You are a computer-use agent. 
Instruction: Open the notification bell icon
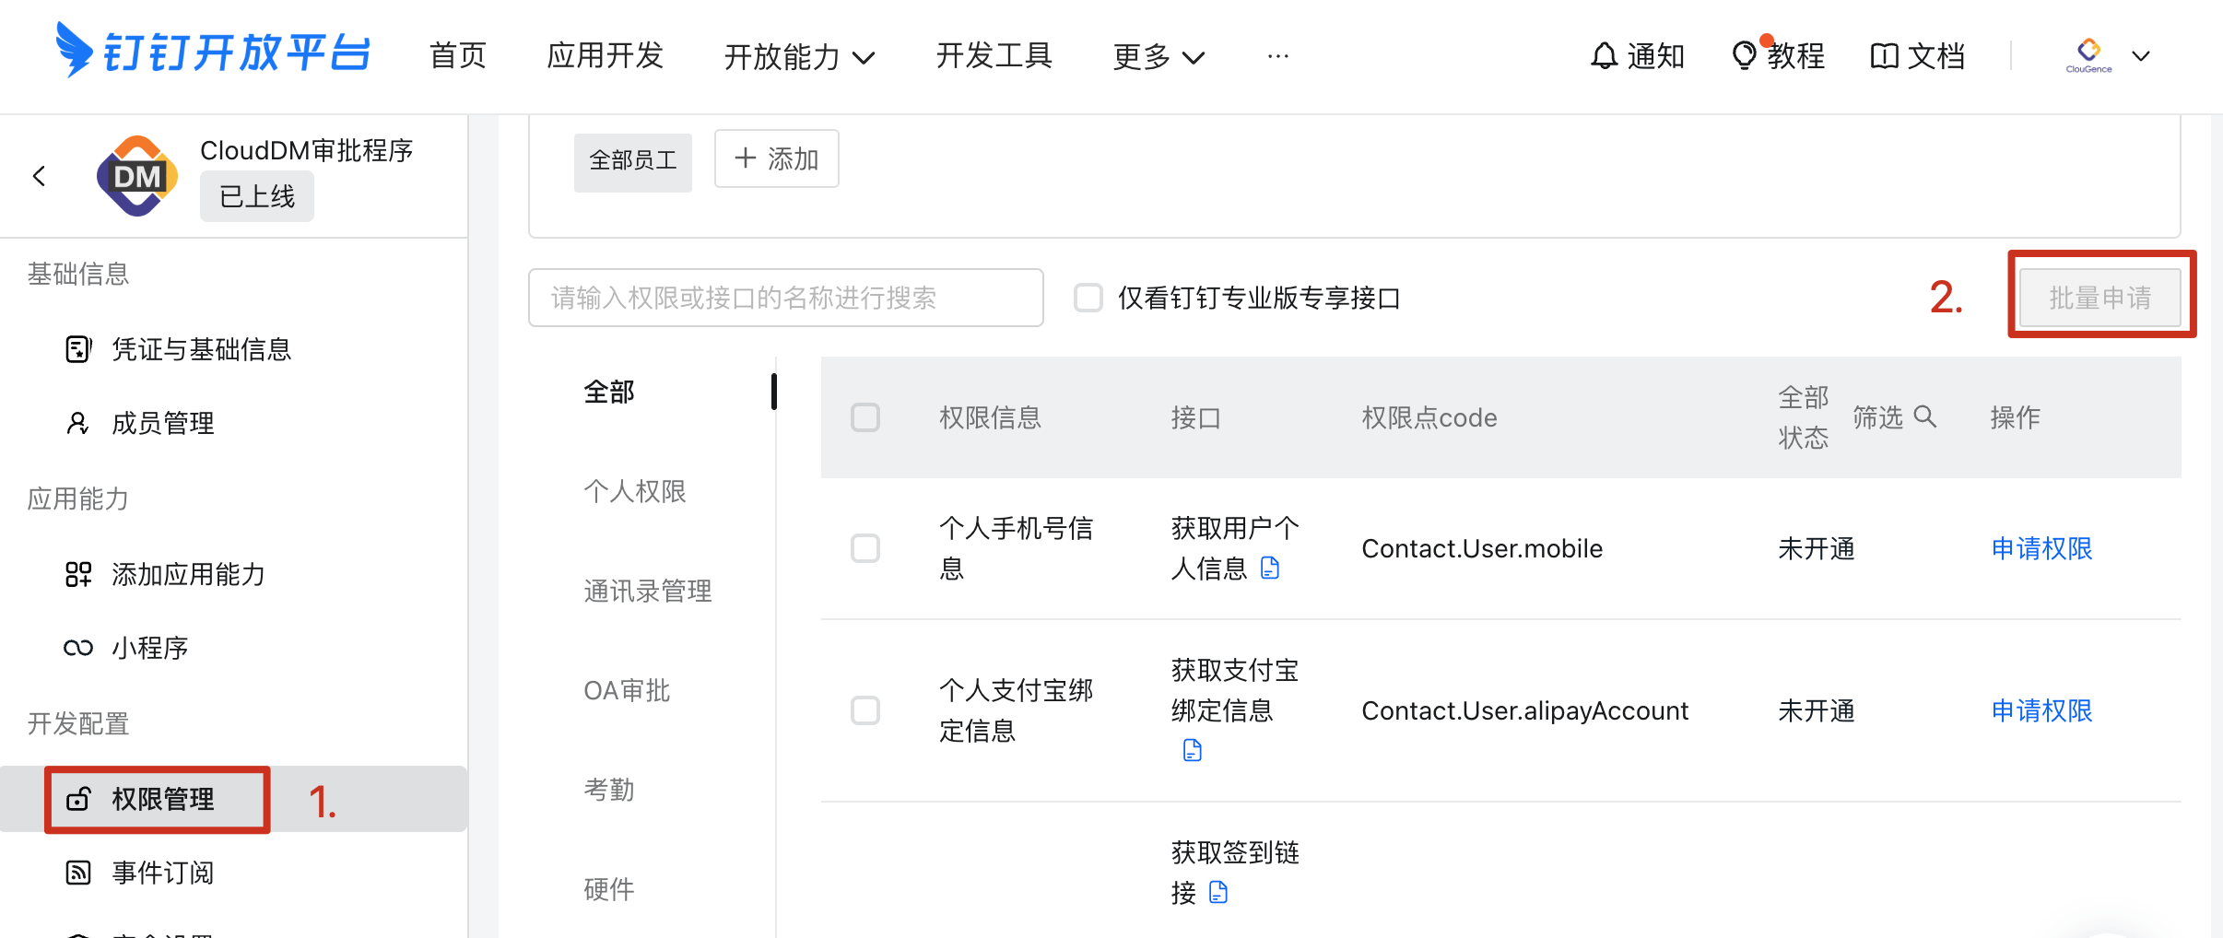[1604, 56]
